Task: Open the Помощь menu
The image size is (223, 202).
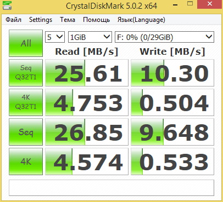Action: pos(96,20)
